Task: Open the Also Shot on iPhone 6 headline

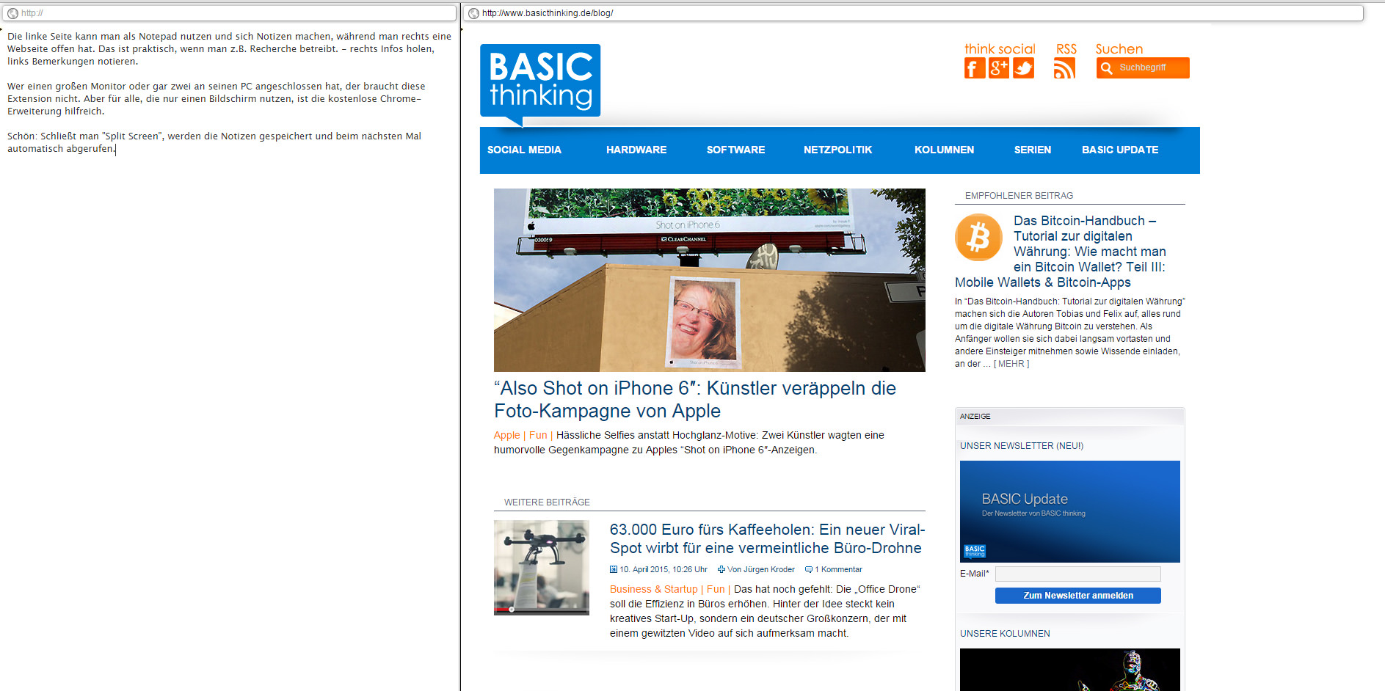Action: tap(695, 399)
